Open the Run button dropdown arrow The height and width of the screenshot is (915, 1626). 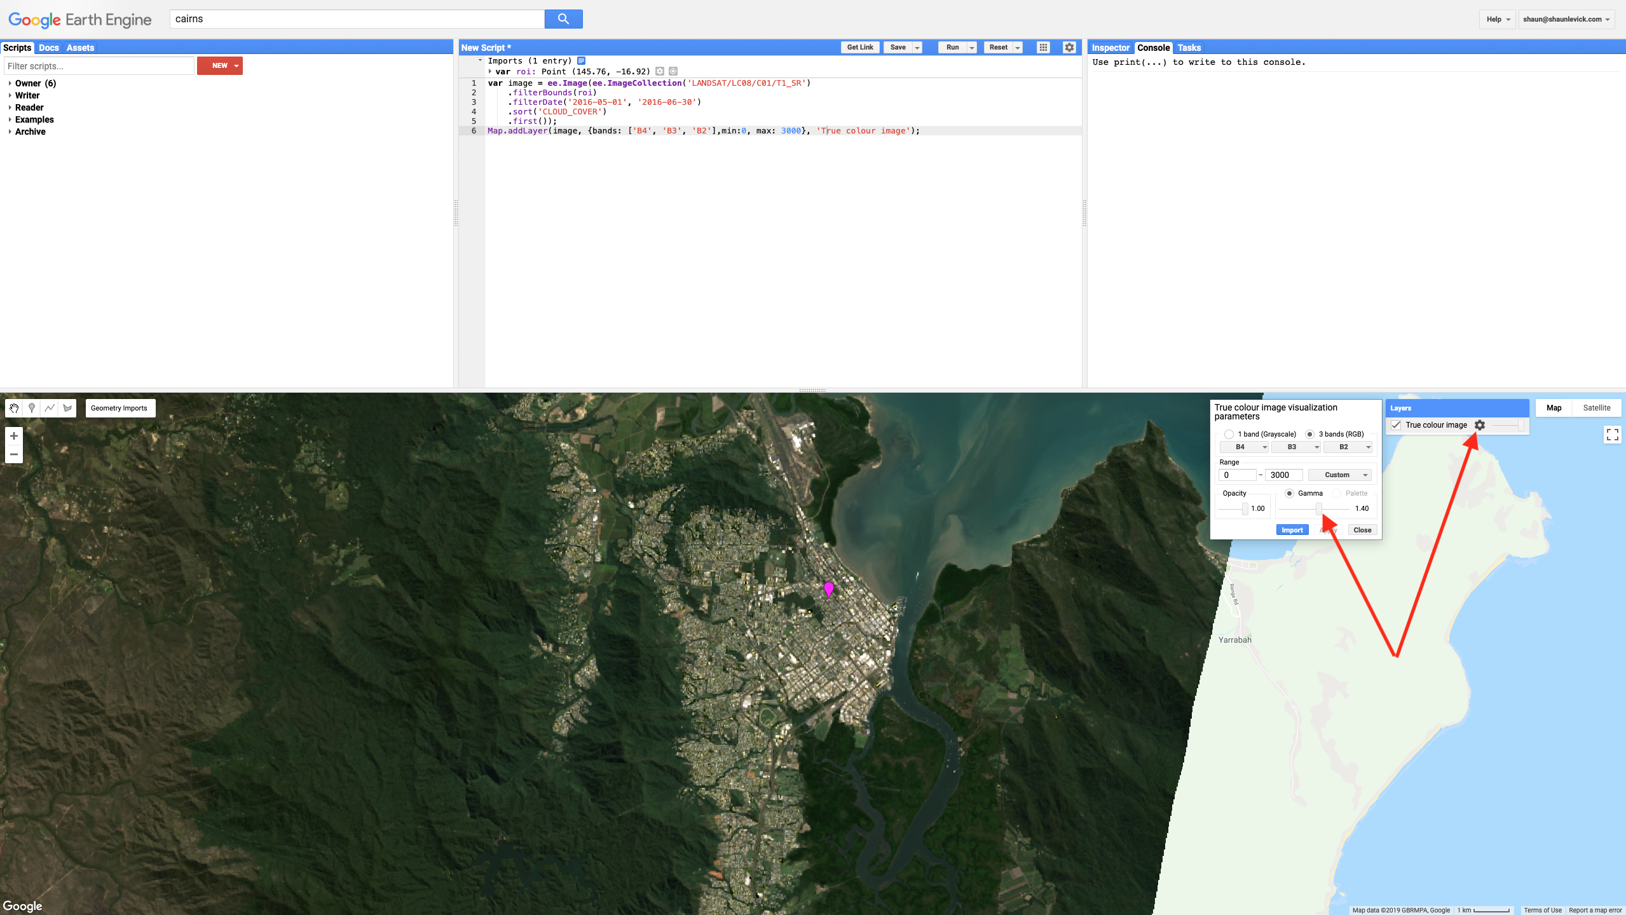point(972,48)
